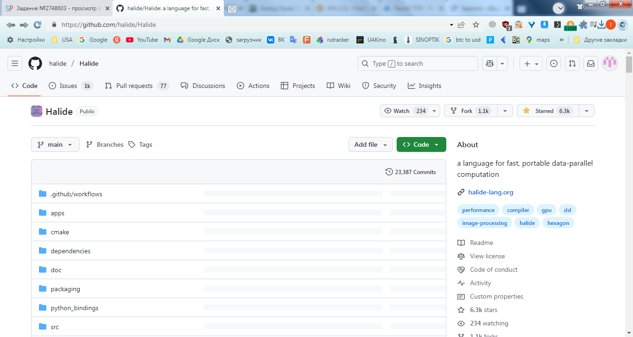
Task: Open the Insights tab
Action: tap(424, 86)
